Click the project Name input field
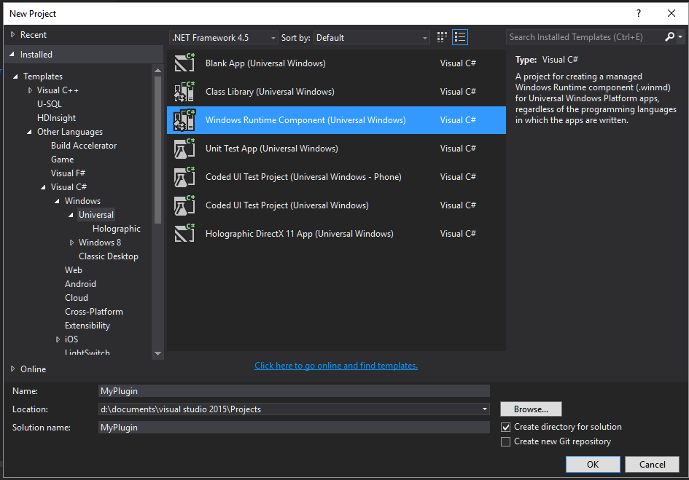 [294, 391]
